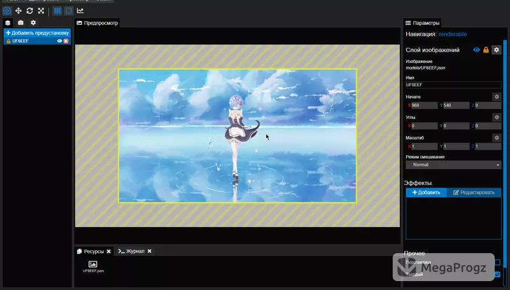Activate the selection tool in the toolbar
Screen dimensions: 510x290
click(7, 11)
